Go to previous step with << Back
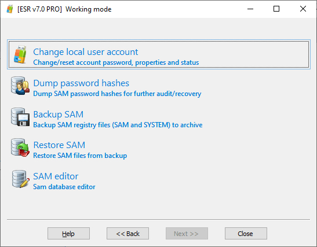The image size is (317, 247). [x=127, y=234]
